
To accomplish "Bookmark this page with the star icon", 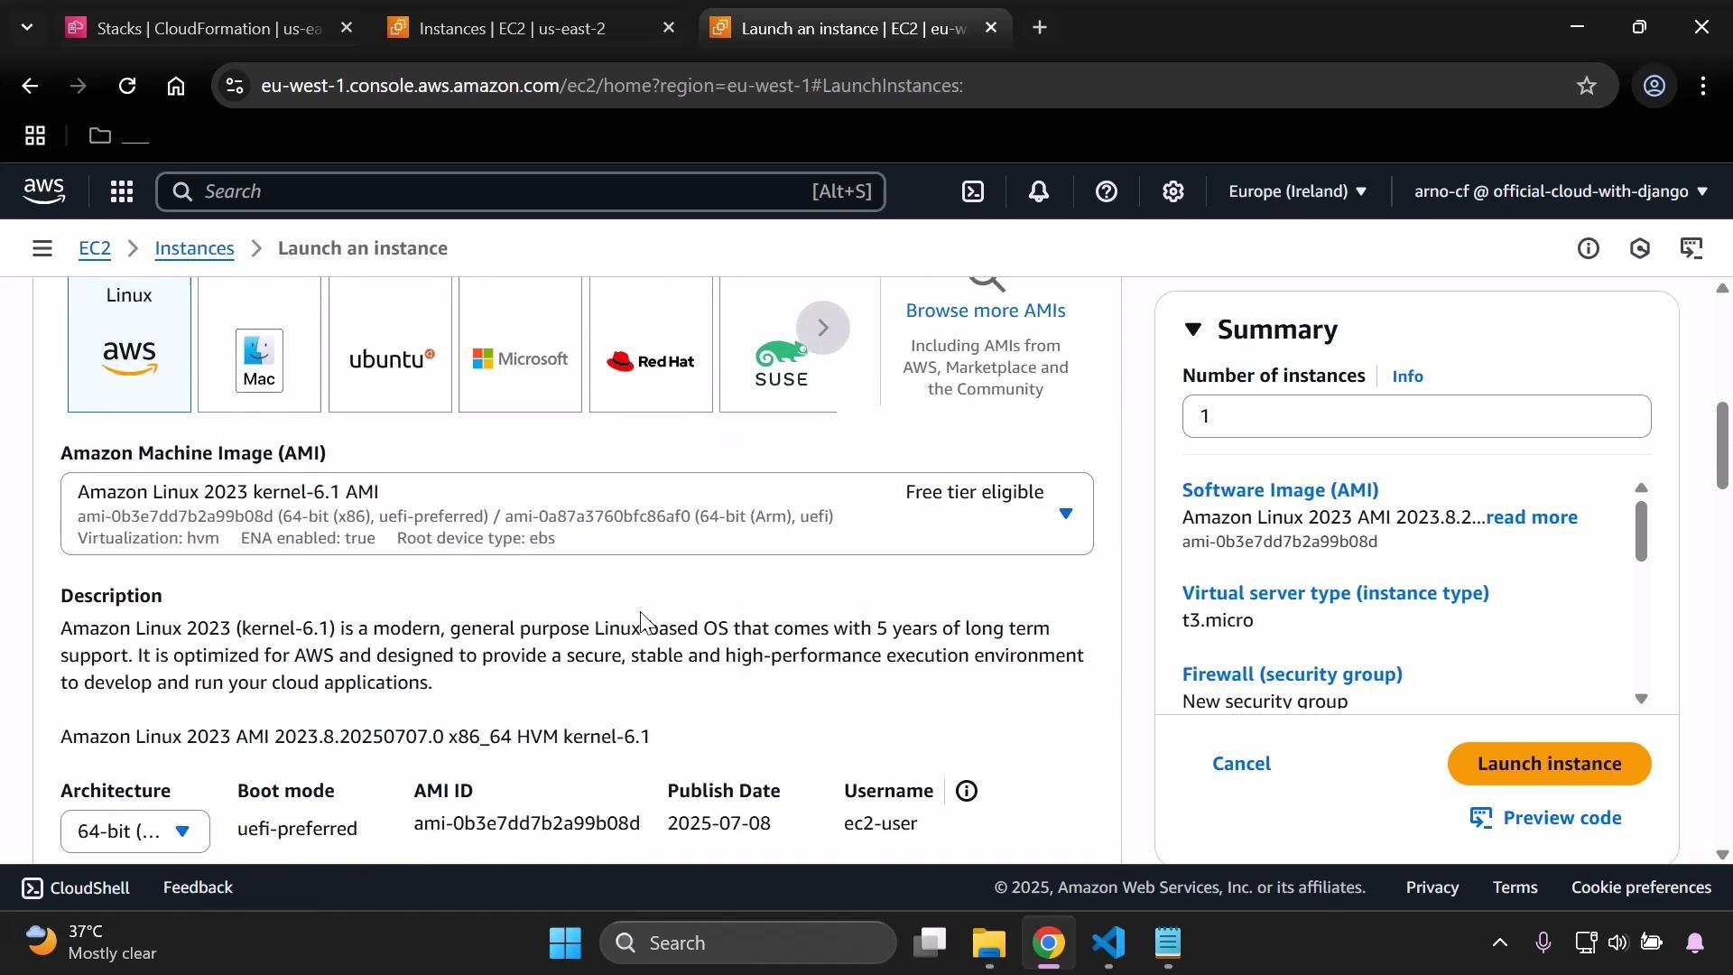I will pos(1586,86).
